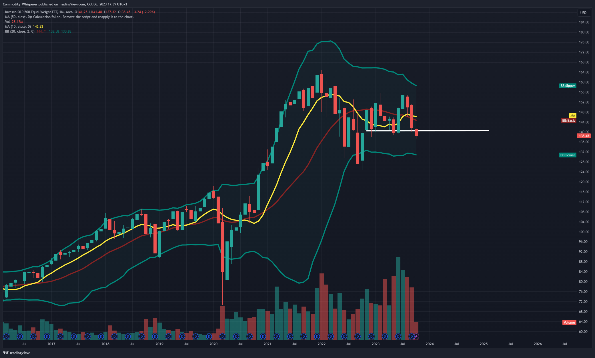This screenshot has width=595, height=358.
Task: Click the red 138.45 current price label
Action: pos(584,136)
